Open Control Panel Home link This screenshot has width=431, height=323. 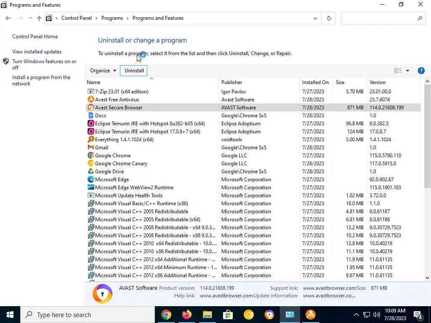click(35, 37)
